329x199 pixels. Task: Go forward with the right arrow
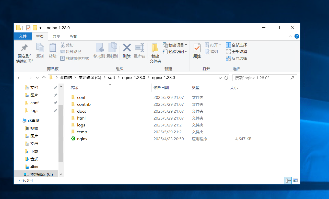[30, 78]
